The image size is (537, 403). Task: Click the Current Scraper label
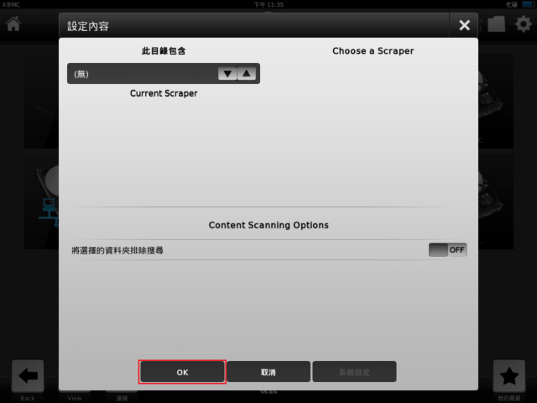click(x=164, y=93)
